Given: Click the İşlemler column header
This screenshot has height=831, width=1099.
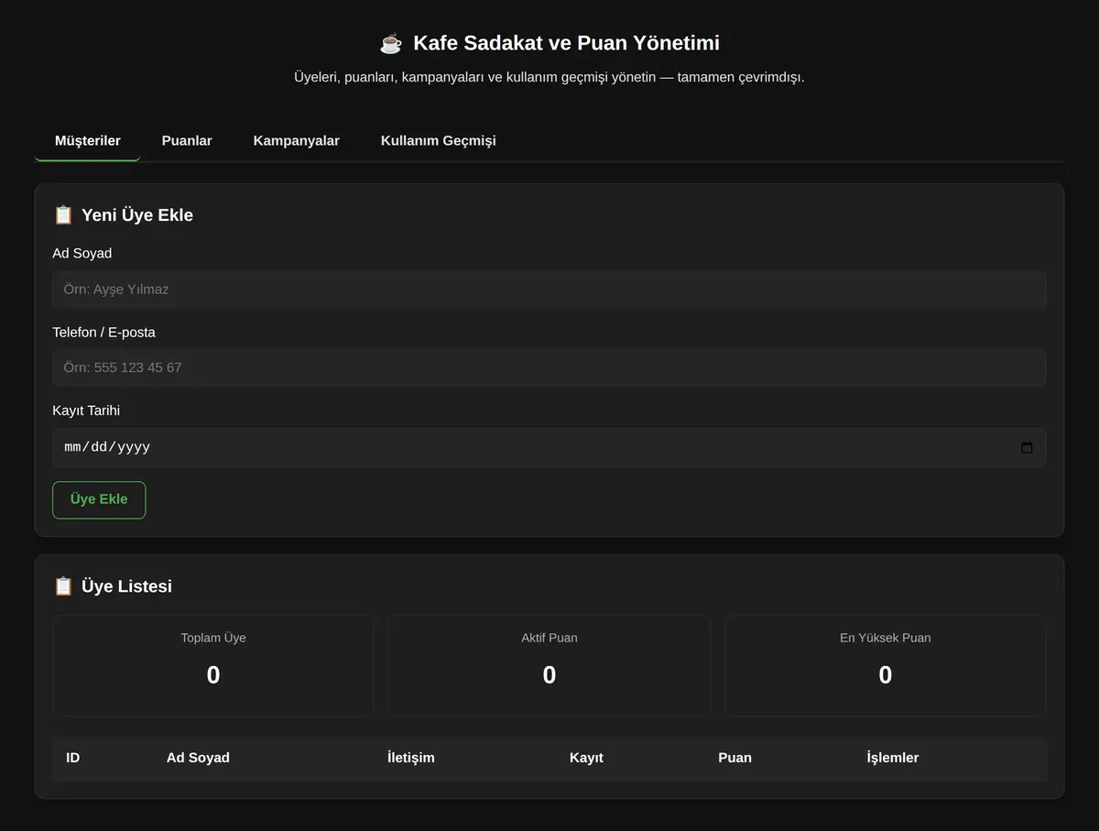Looking at the screenshot, I should [x=893, y=758].
